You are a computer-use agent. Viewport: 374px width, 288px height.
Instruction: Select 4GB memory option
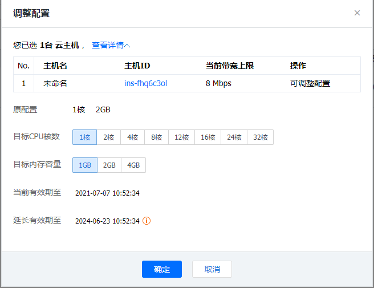(x=133, y=165)
